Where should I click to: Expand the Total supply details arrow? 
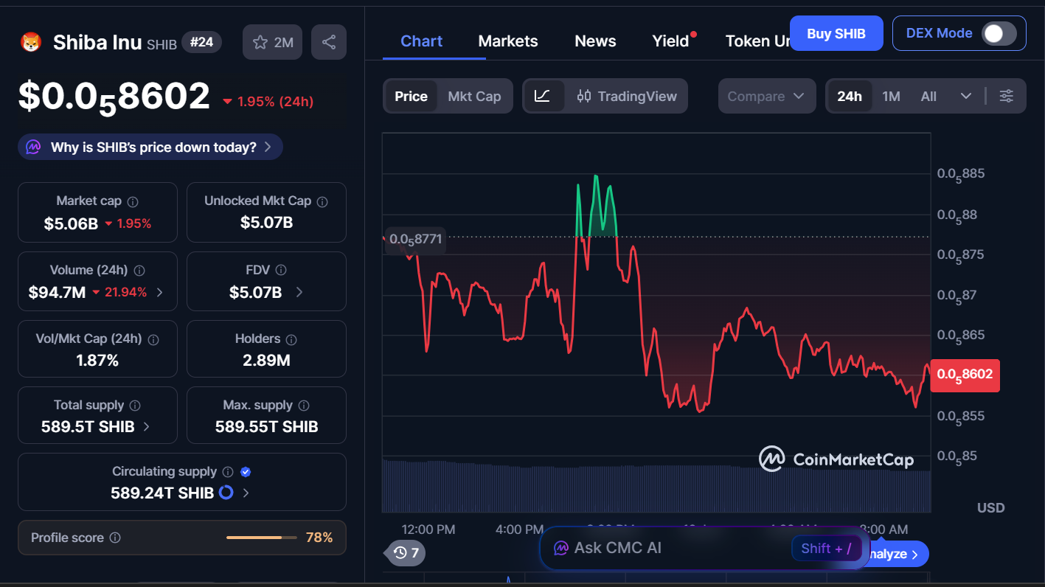[147, 426]
